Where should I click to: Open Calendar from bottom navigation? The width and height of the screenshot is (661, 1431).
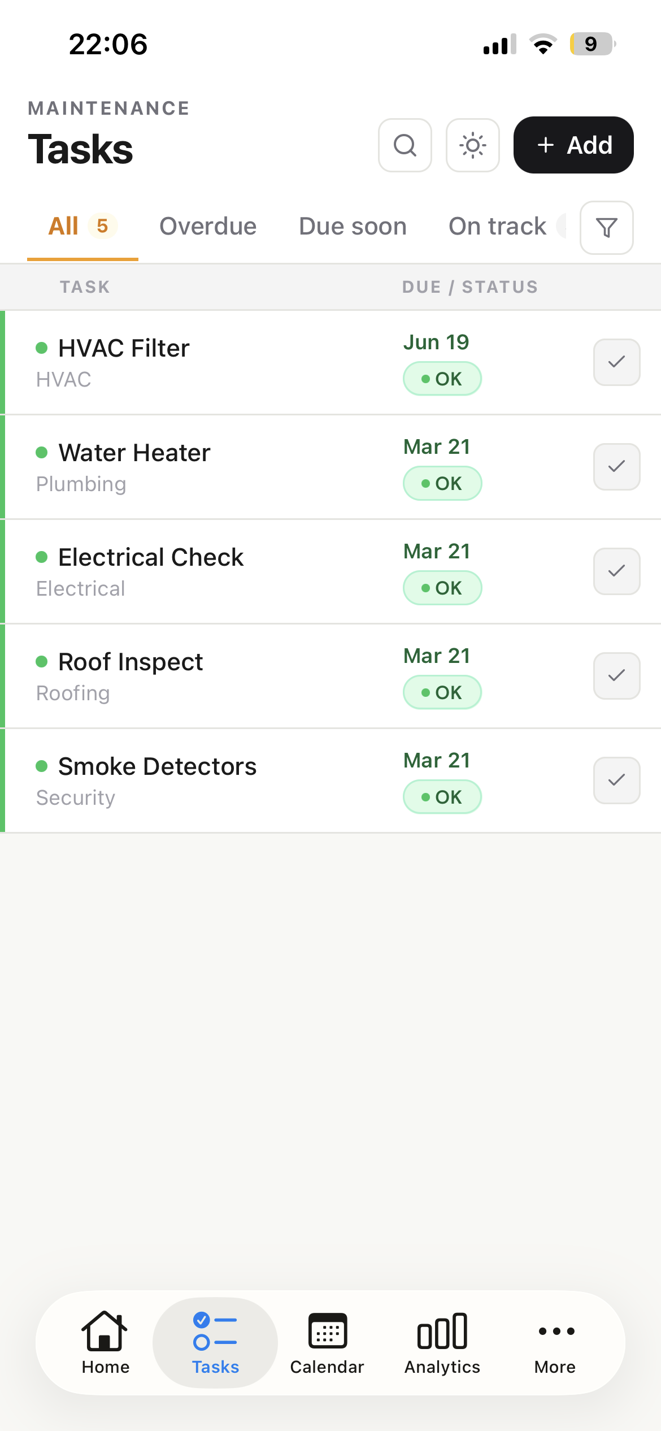point(327,1342)
